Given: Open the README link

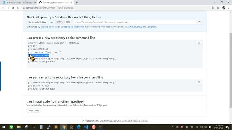Looking at the screenshot, I should click(x=129, y=27).
